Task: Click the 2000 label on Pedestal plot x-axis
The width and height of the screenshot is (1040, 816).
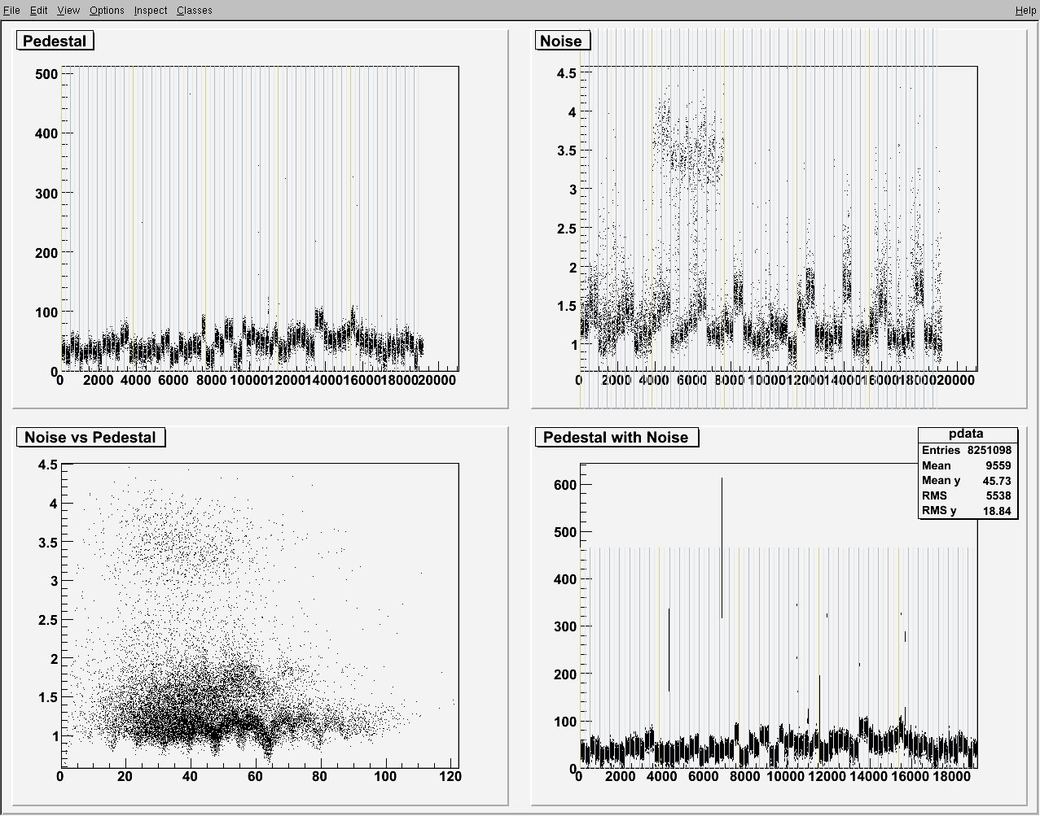Action: click(99, 380)
